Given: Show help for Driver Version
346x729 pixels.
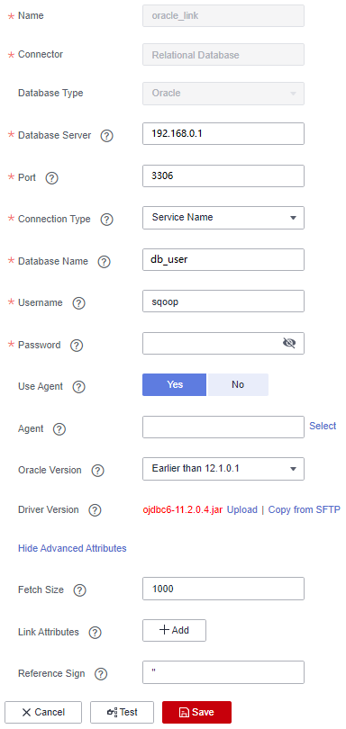Looking at the screenshot, I should coord(95,510).
